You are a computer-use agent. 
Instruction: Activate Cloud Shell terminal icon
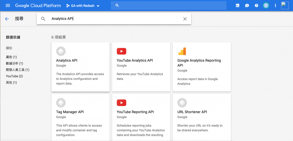[x=237, y=5]
